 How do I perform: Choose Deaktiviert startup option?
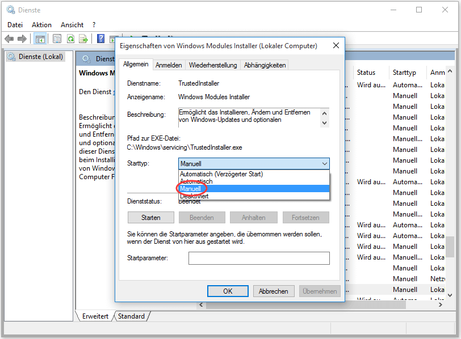(x=254, y=196)
